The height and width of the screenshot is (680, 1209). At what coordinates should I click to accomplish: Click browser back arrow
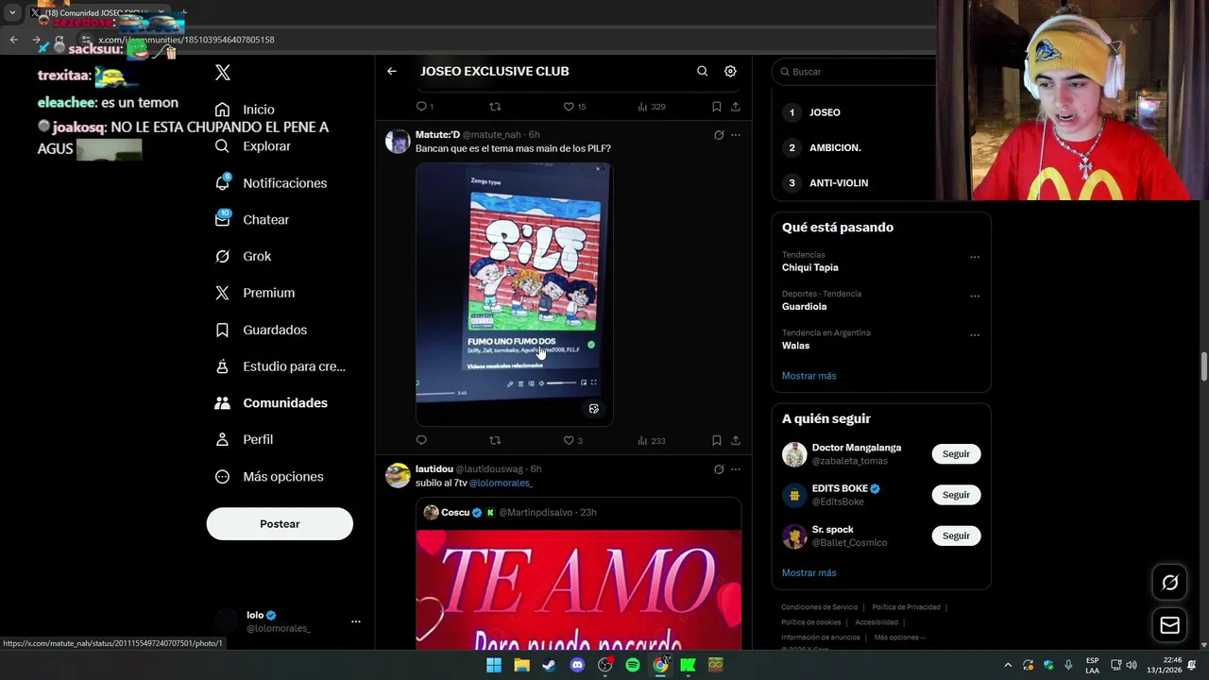point(13,40)
